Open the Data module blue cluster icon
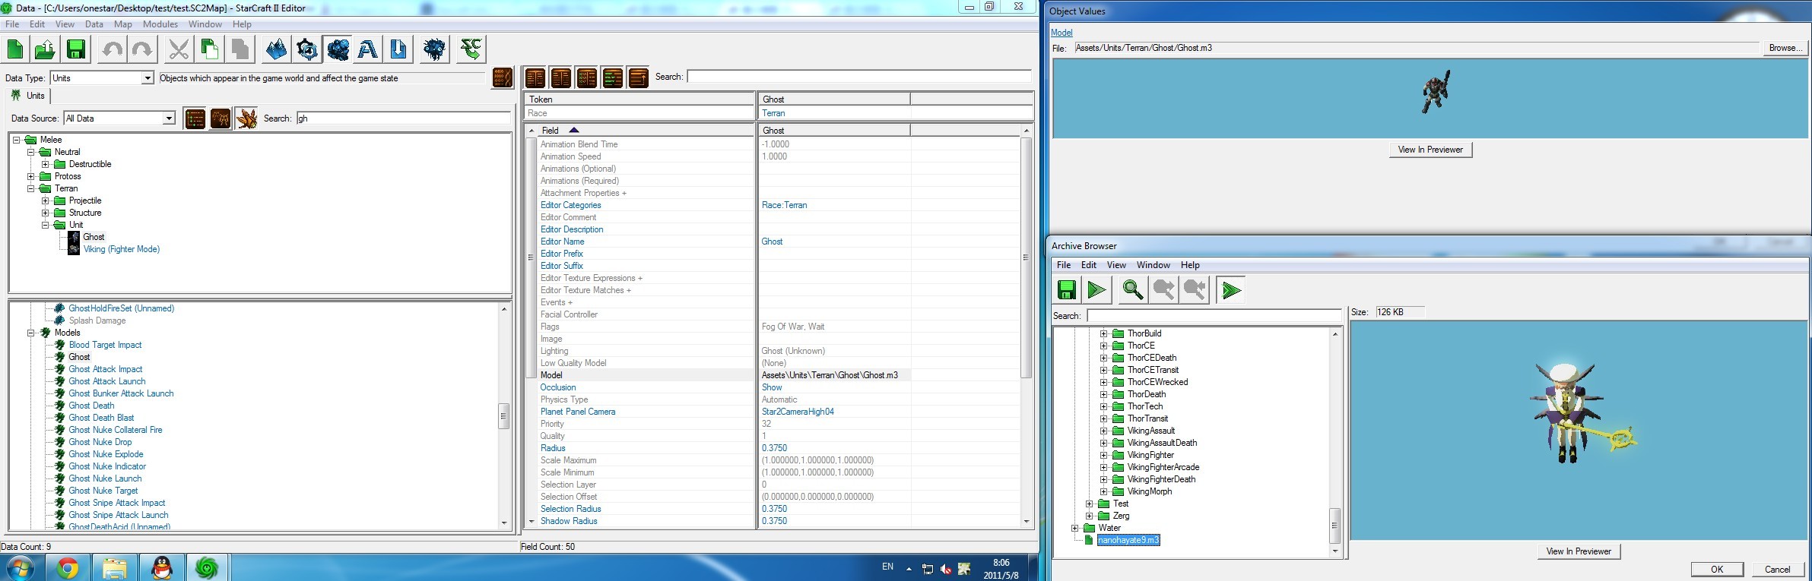This screenshot has width=1812, height=581. pyautogui.click(x=338, y=49)
